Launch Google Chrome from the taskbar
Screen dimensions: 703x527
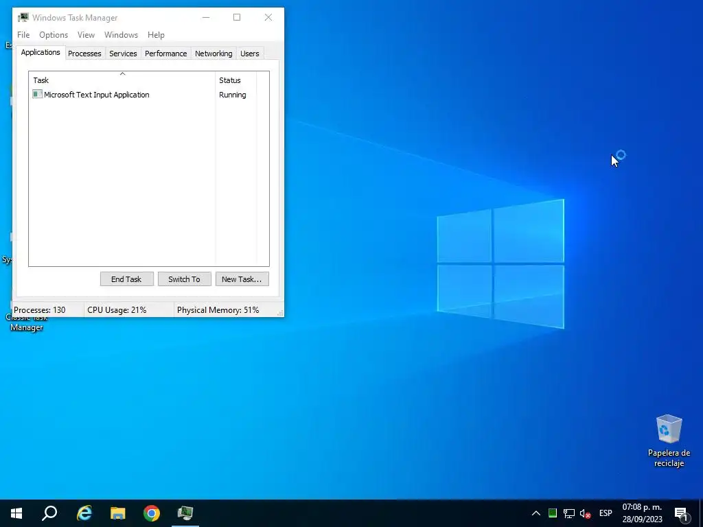point(152,513)
